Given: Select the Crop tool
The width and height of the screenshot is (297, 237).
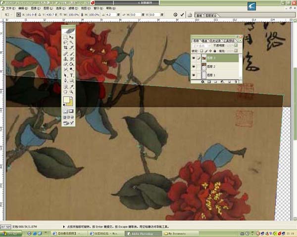Looking at the screenshot, I should coord(65,47).
